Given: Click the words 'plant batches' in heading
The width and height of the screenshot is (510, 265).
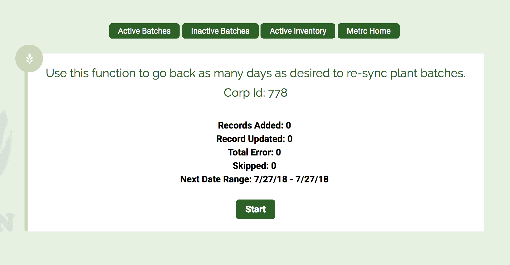Looking at the screenshot, I should [428, 73].
